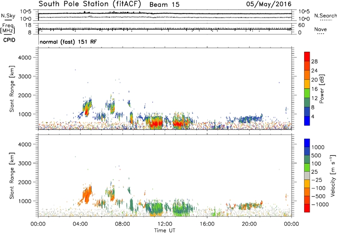Click the "12:00" time tick label

165,224
